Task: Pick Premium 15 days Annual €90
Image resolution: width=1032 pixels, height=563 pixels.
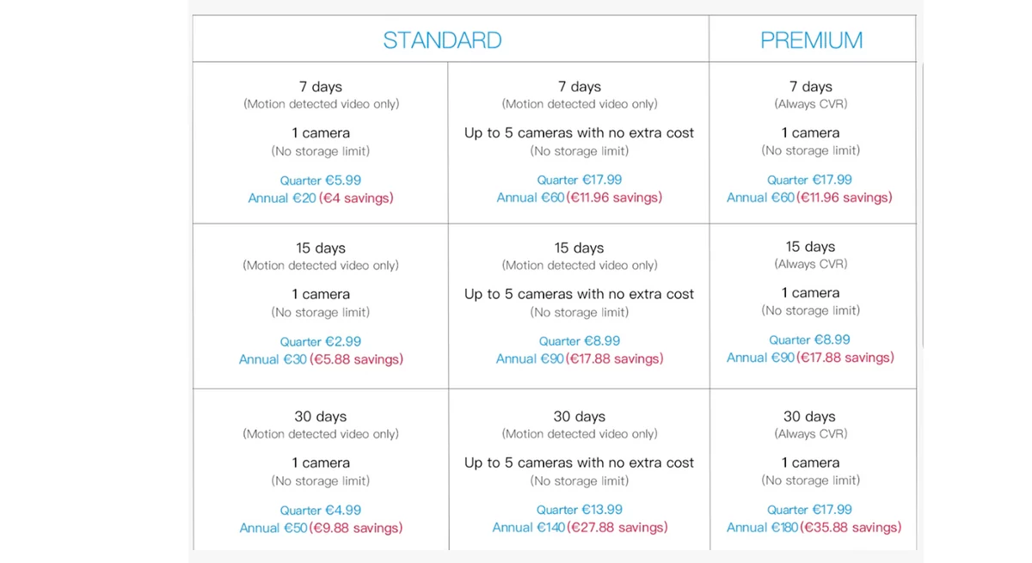Action: click(810, 357)
